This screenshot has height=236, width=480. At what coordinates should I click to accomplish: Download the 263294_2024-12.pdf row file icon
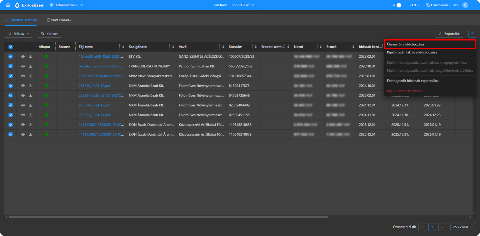(x=31, y=105)
